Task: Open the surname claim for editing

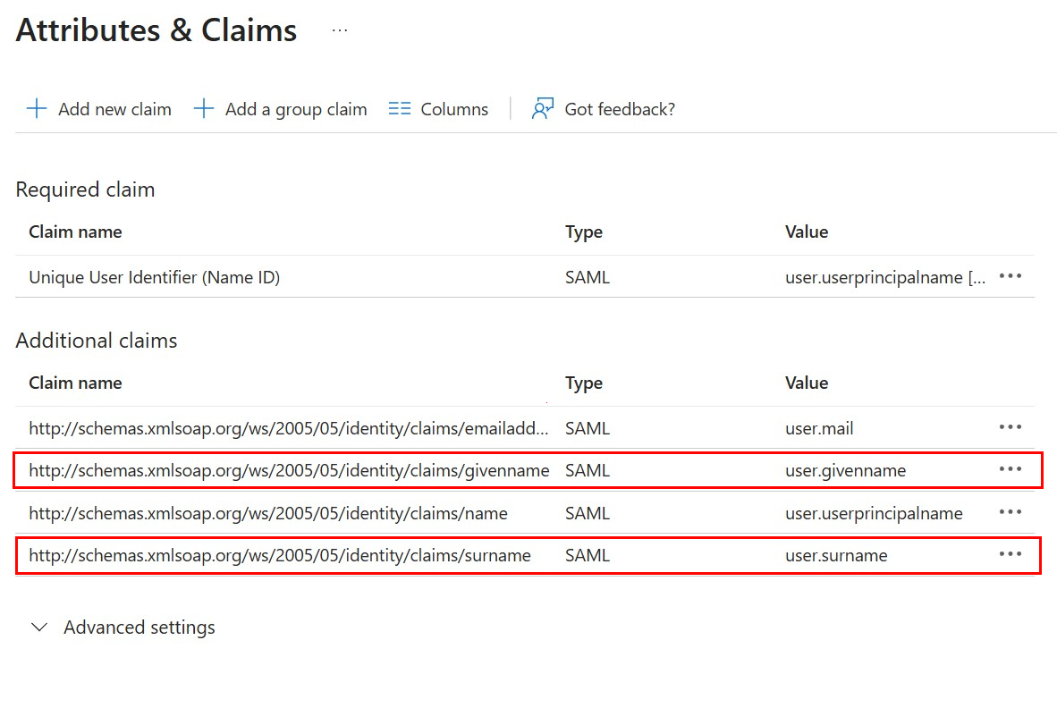Action: [x=280, y=554]
